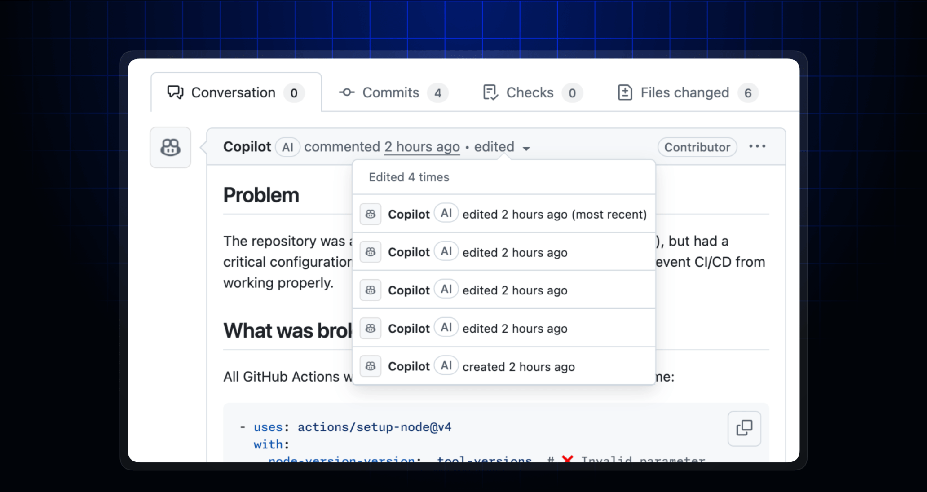Click the 'Edited 4 times' header text
Image resolution: width=927 pixels, height=492 pixels.
pyautogui.click(x=409, y=177)
